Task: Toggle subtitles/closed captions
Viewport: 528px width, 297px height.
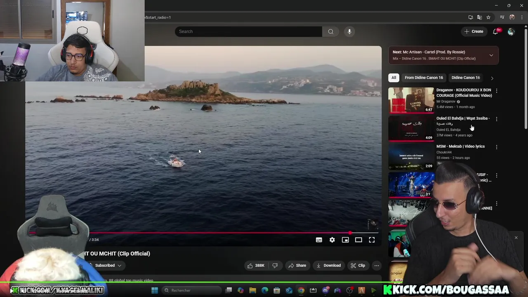Action: pyautogui.click(x=319, y=240)
